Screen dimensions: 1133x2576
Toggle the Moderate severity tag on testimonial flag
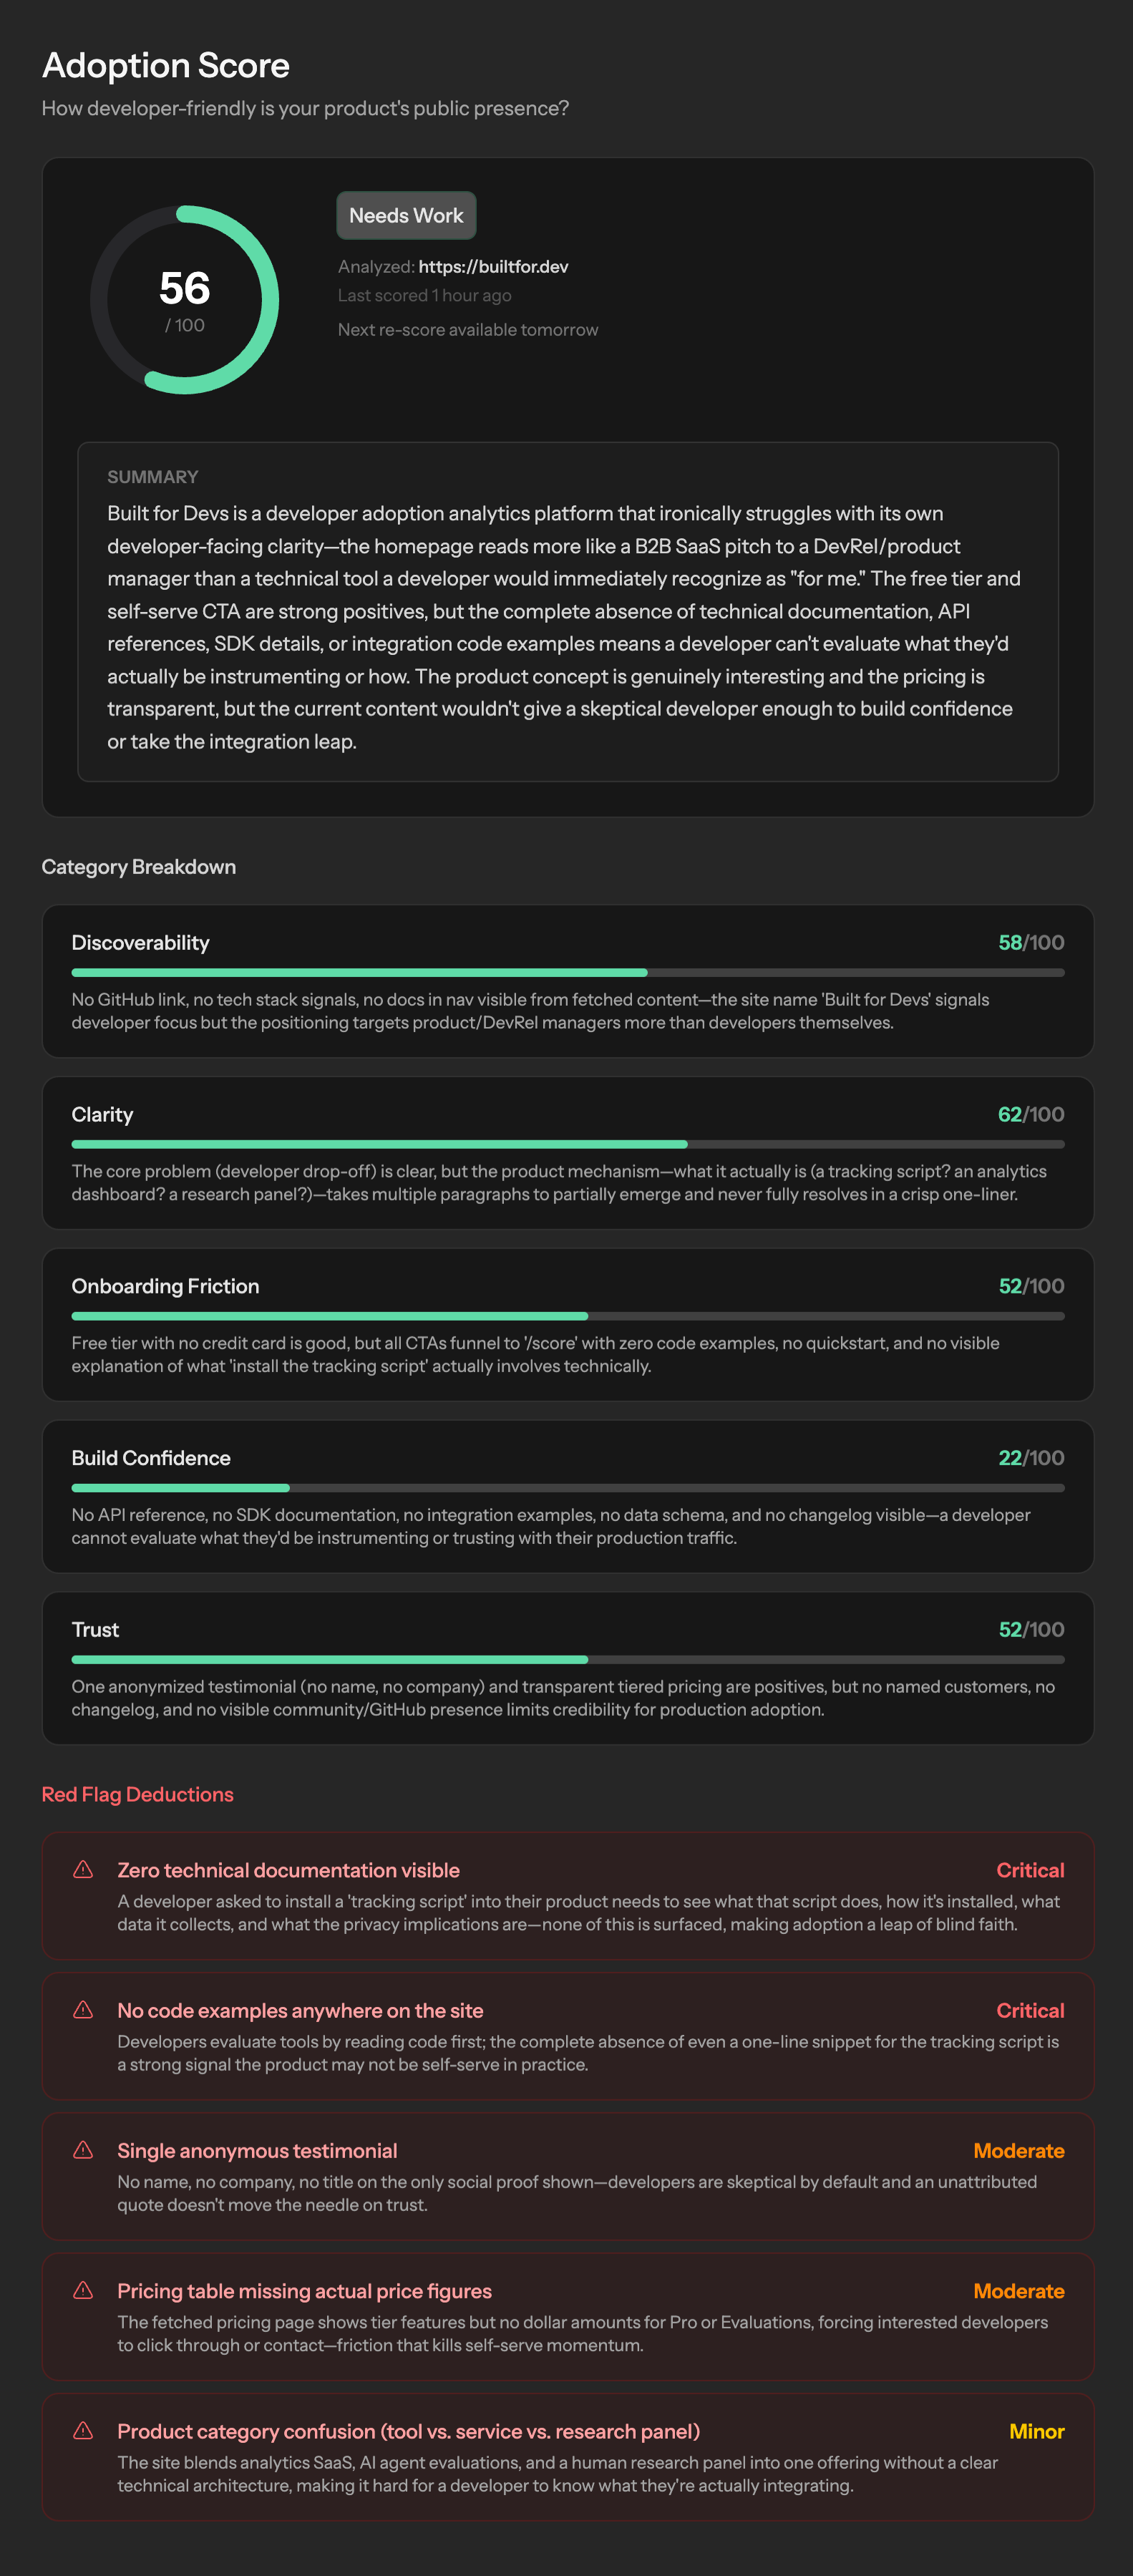pos(1019,2151)
